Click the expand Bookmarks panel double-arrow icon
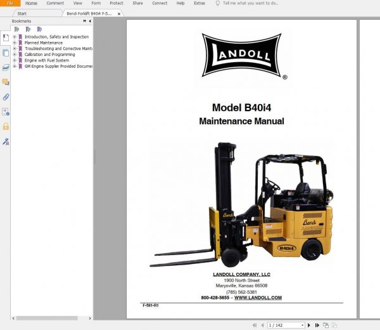This screenshot has width=380, height=330. (85, 21)
